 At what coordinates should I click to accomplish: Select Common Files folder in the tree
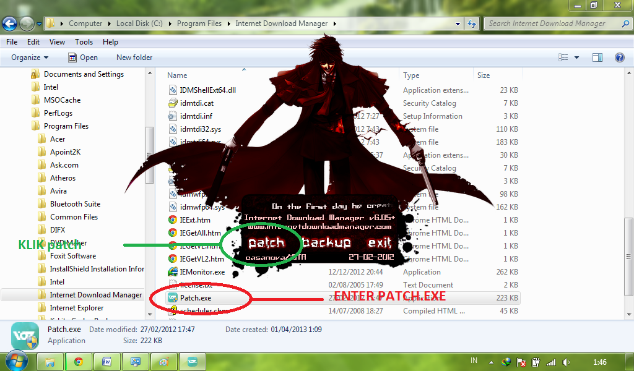(x=74, y=217)
